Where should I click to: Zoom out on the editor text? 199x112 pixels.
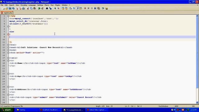(x=58, y=8)
